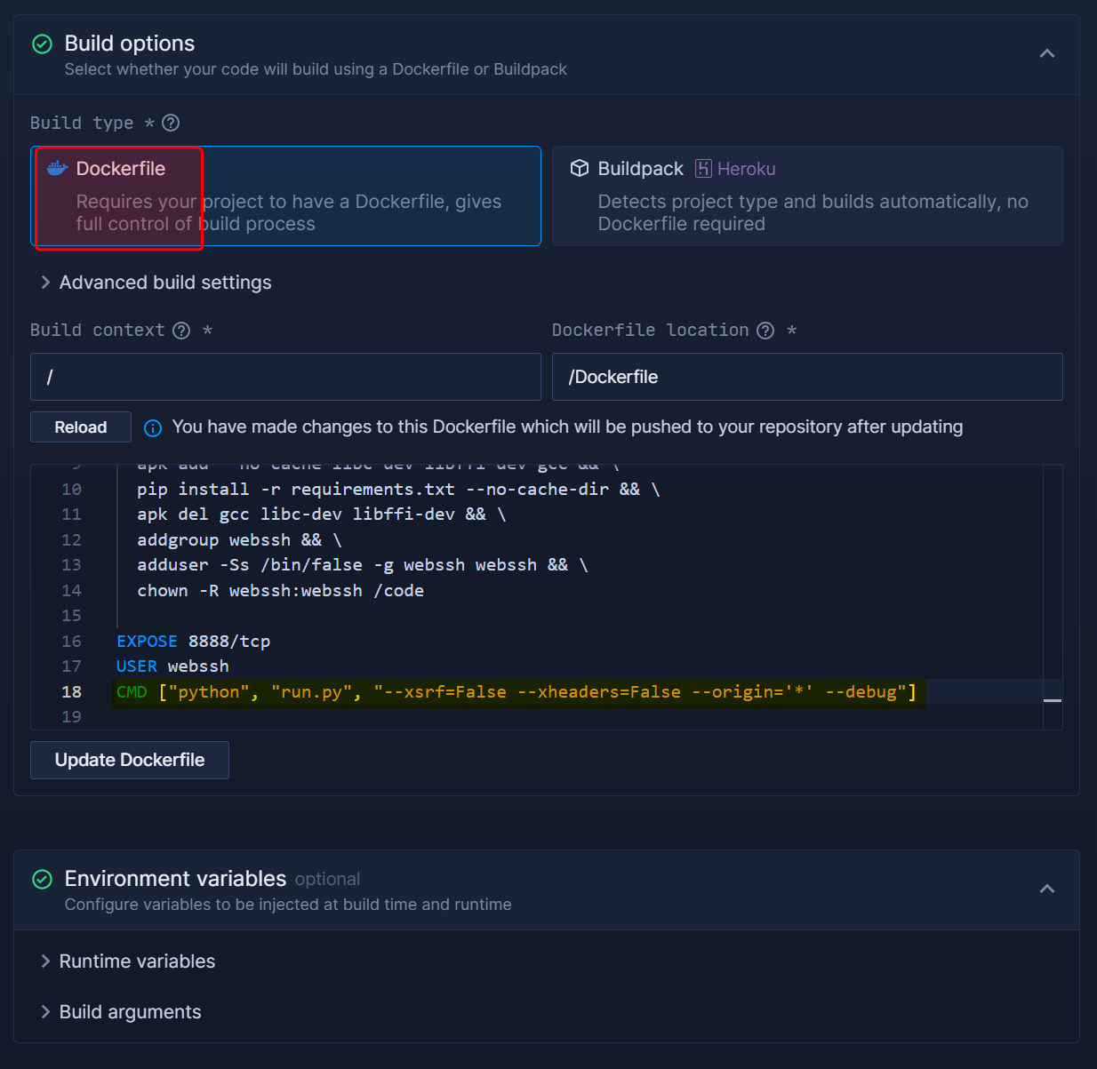Click the Build context input field
Image resolution: width=1097 pixels, height=1069 pixels.
tap(285, 377)
